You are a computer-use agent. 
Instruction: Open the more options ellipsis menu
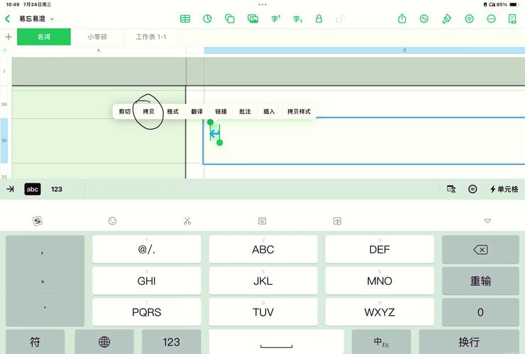(x=491, y=19)
